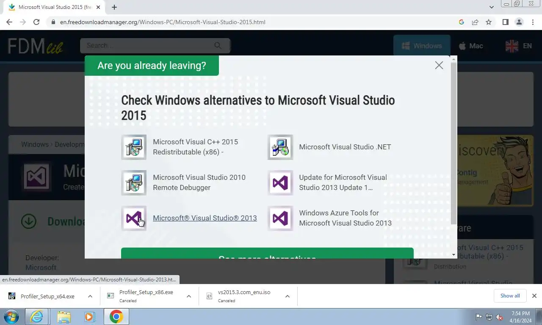The image size is (542, 325).
Task: Click the See more alternatives button
Action: [267, 253]
